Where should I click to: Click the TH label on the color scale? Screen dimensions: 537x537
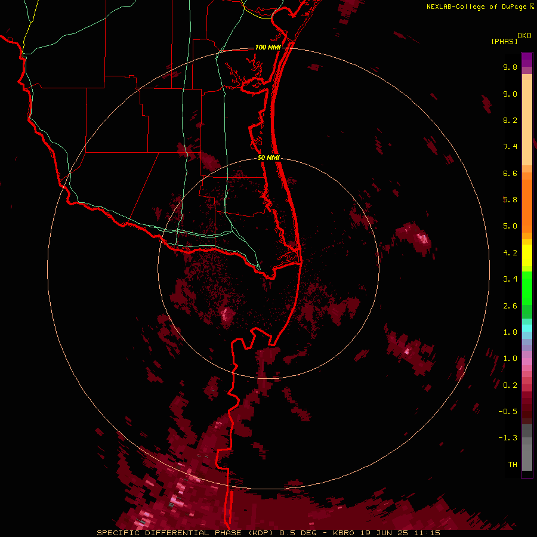coord(513,465)
